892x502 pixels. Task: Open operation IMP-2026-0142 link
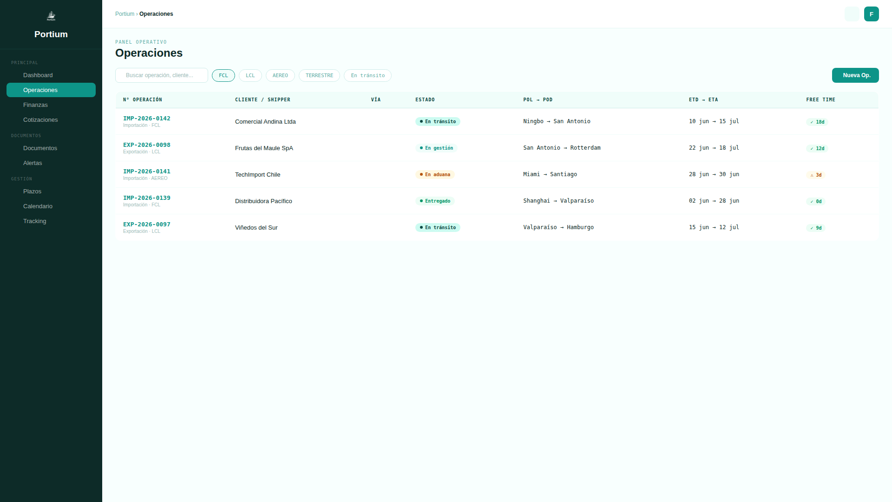coord(147,119)
